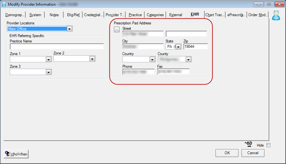Expand the Zone 3 dropdown
This screenshot has height=164, width=286.
click(48, 72)
